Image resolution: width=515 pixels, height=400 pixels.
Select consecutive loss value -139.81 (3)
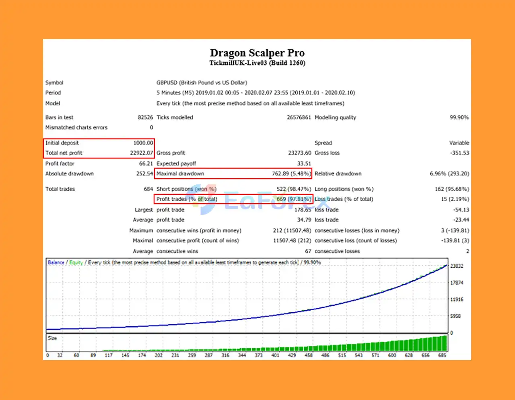click(455, 241)
